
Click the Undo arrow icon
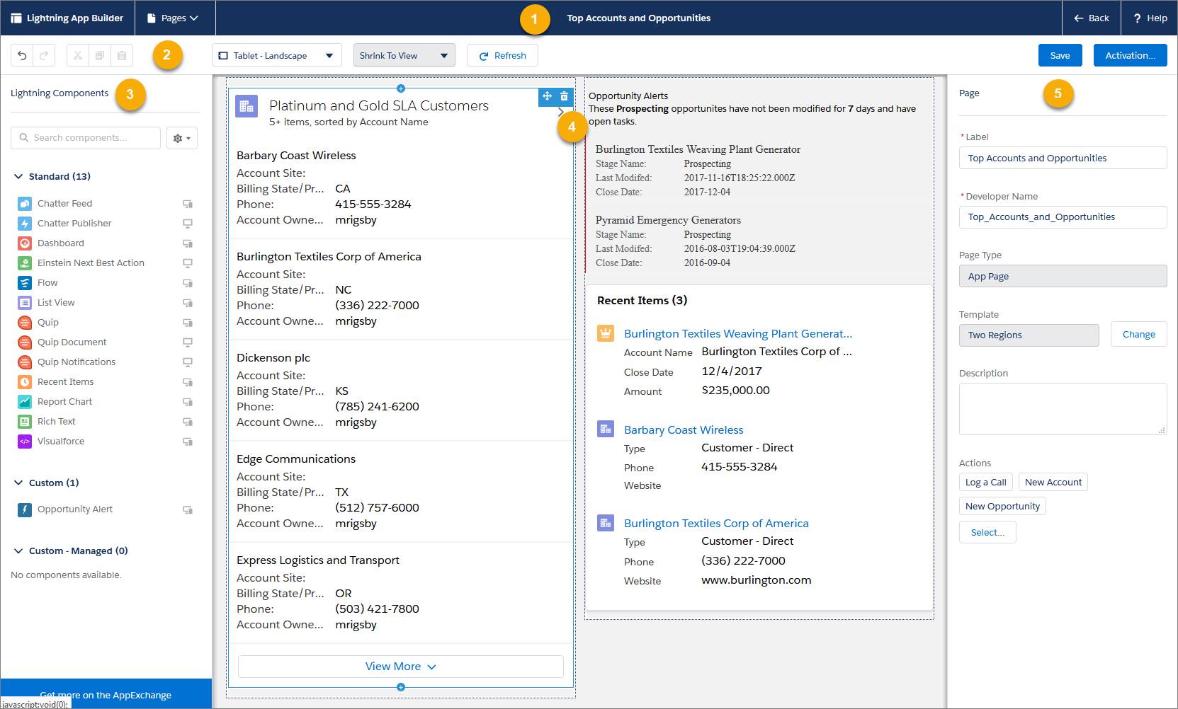point(22,55)
